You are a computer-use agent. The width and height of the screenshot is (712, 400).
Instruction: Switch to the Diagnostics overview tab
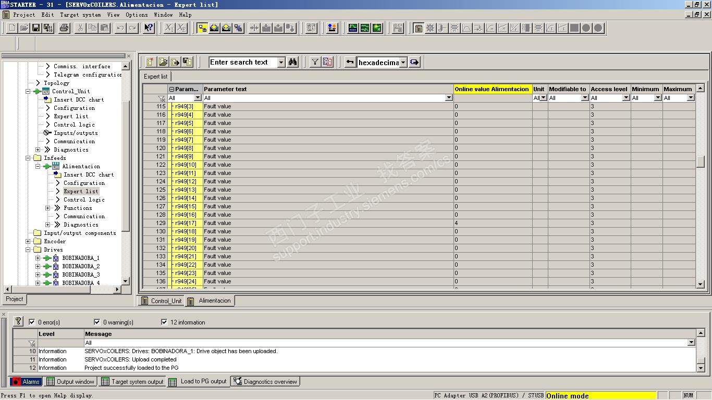pos(265,382)
